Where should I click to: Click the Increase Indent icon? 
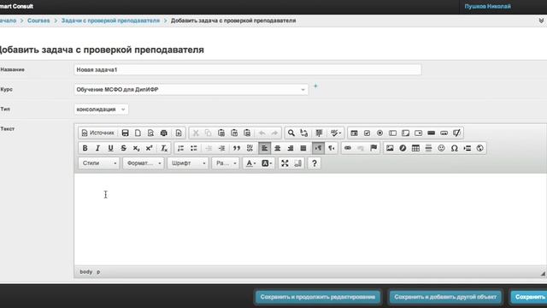click(221, 148)
